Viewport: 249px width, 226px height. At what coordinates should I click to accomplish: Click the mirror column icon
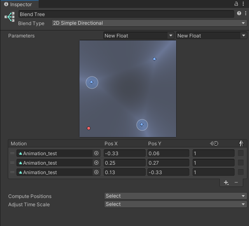(241, 143)
